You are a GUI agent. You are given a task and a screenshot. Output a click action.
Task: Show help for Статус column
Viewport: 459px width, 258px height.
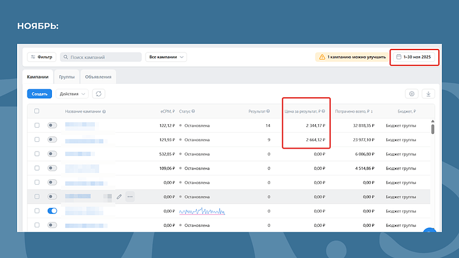[193, 111]
